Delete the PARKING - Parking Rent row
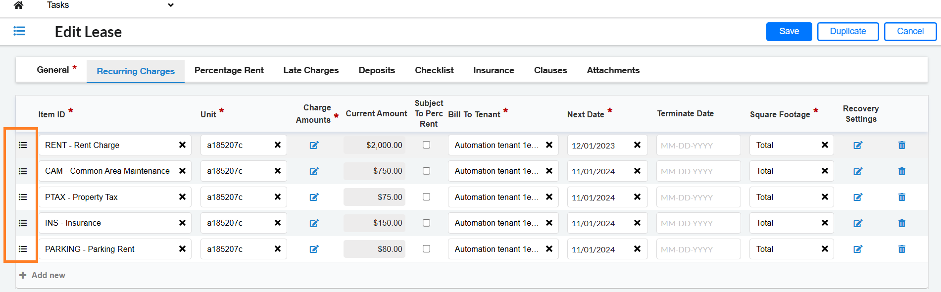 tap(902, 249)
